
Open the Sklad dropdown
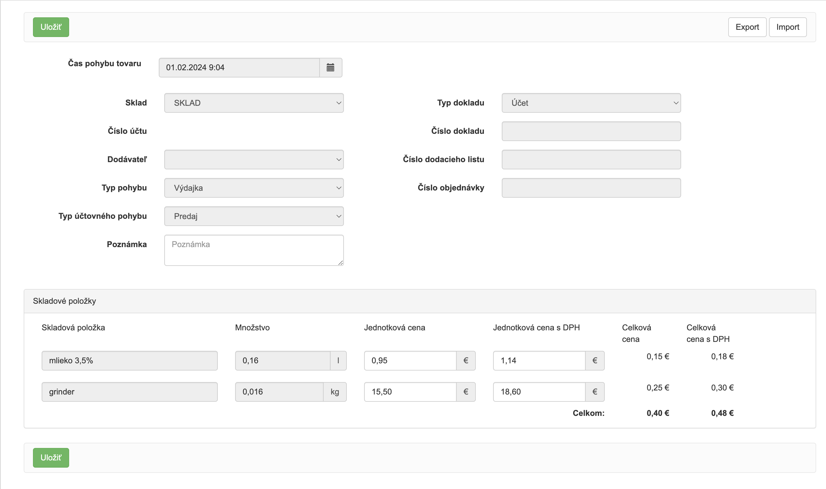tap(254, 103)
